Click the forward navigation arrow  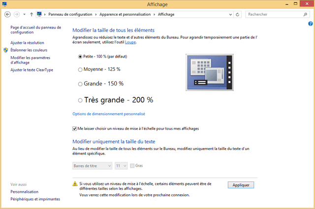[17, 15]
